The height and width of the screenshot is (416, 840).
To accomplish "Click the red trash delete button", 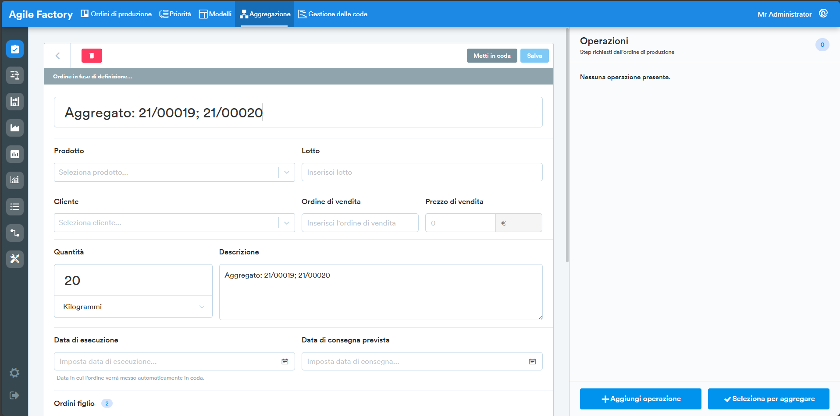I will (92, 56).
